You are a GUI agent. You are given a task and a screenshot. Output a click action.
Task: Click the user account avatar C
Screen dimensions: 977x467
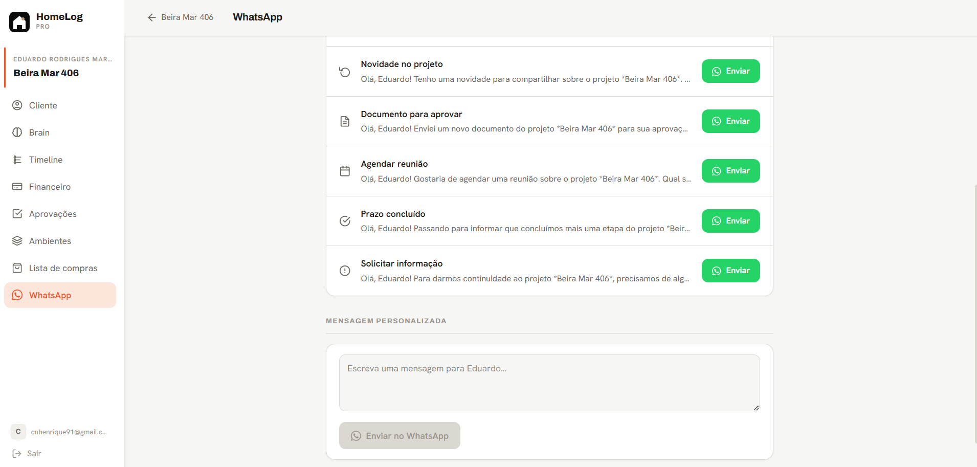click(18, 432)
